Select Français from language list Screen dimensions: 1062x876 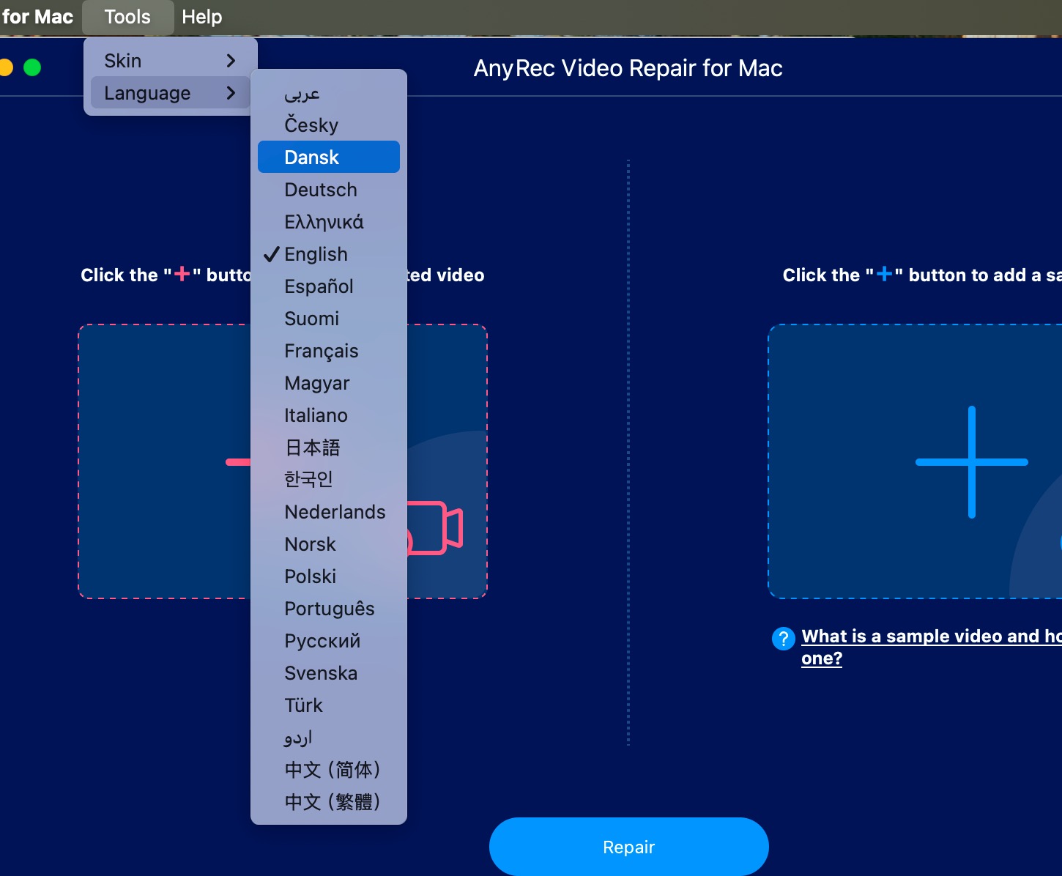coord(322,351)
